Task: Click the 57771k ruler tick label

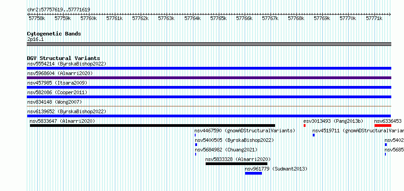Action: tap(374, 18)
